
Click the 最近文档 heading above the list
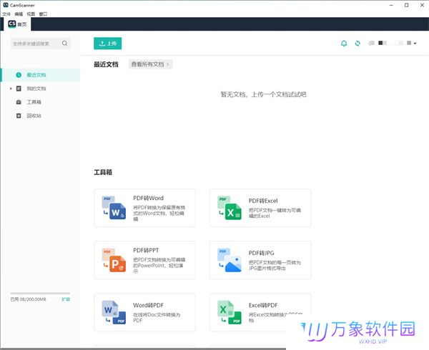point(106,64)
